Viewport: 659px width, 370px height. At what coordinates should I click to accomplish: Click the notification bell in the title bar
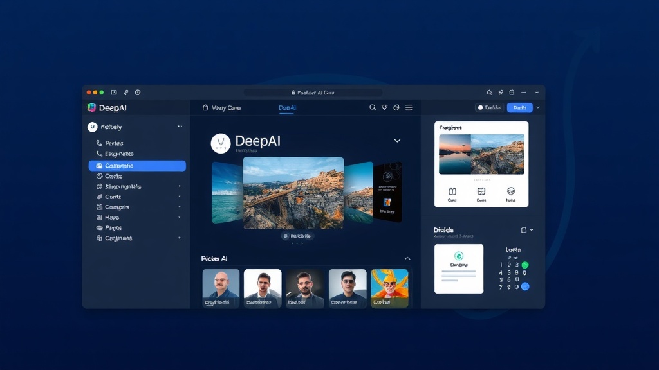488,92
